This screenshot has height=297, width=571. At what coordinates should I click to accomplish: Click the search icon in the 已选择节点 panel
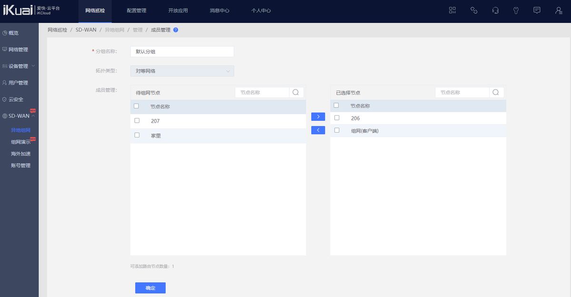496,92
